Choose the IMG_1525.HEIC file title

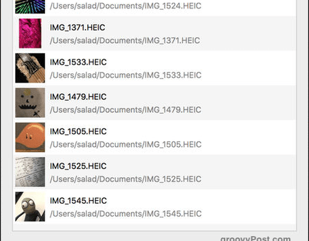tap(78, 166)
